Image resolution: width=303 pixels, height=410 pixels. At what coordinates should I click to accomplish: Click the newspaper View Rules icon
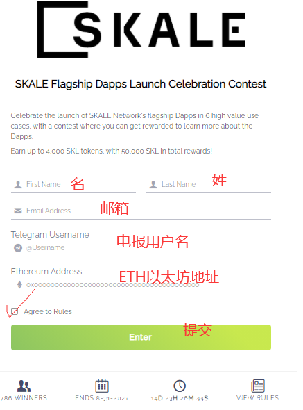[x=258, y=386]
